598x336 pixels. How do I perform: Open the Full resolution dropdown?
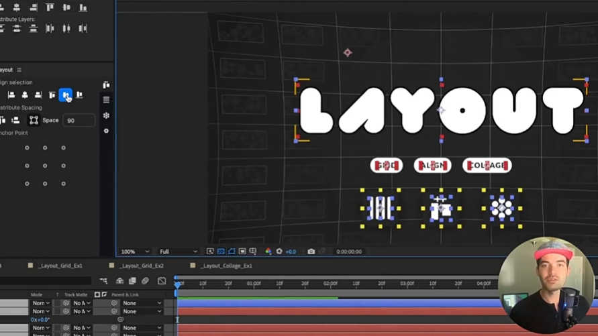[178, 251]
